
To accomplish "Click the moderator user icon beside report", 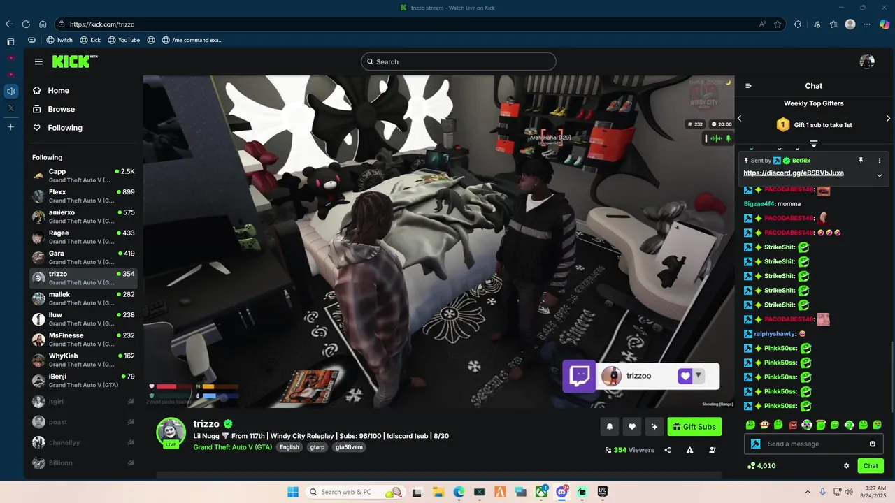I will pyautogui.click(x=712, y=450).
